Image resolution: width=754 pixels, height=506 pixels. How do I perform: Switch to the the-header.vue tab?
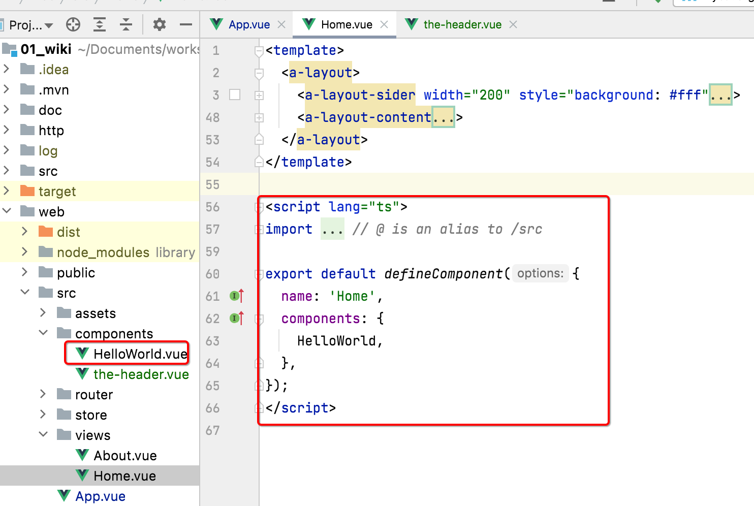pos(462,24)
